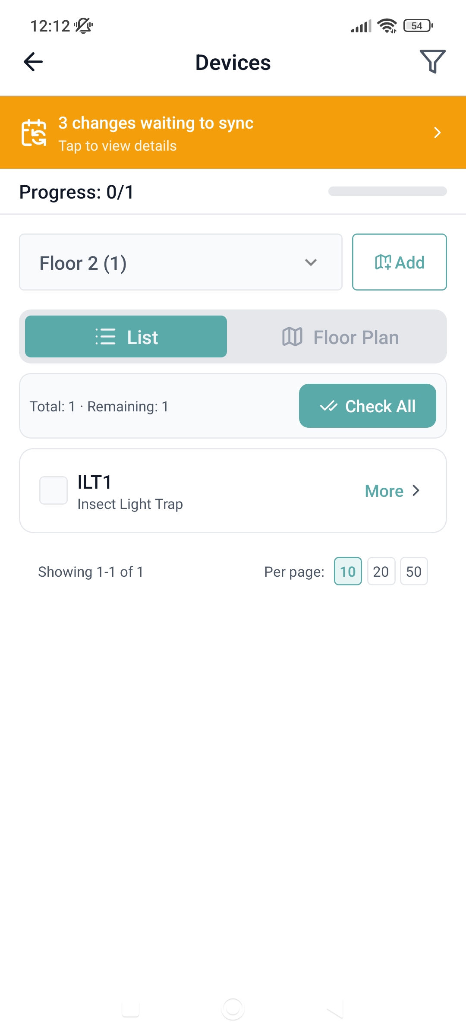Tap the map icon on Add button
Screen dimensions: 466x1036
pyautogui.click(x=383, y=262)
